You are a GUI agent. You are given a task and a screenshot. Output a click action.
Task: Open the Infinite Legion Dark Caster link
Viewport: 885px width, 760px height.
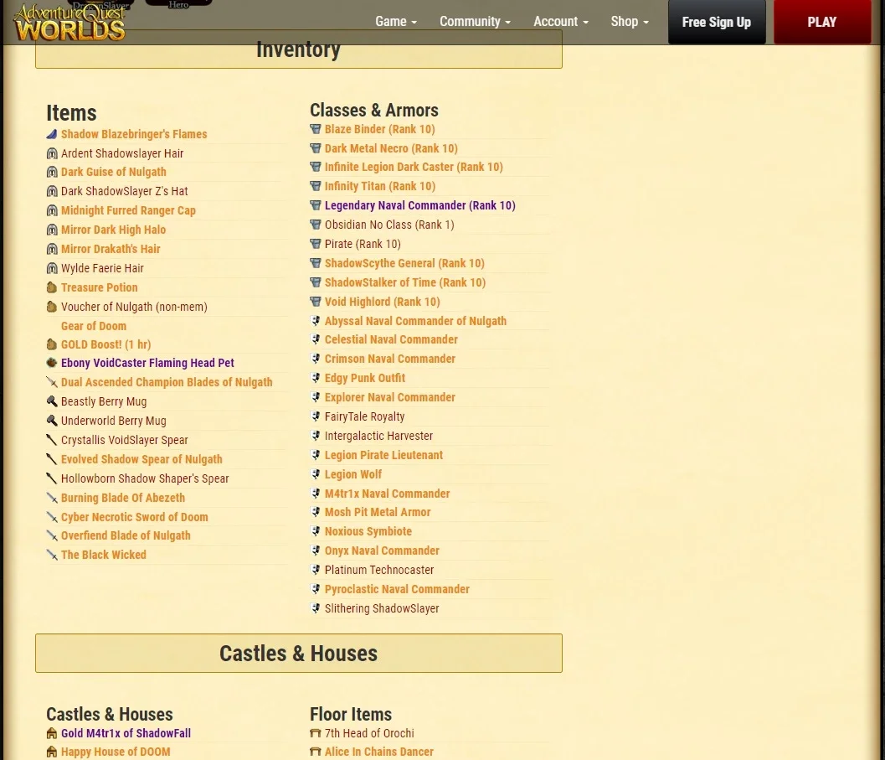pyautogui.click(x=414, y=167)
